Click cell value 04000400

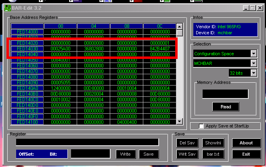[127, 122]
